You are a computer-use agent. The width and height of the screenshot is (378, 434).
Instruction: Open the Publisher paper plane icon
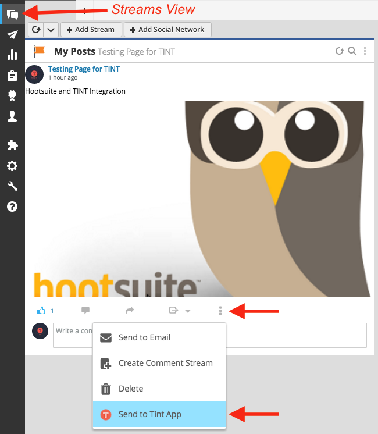12,34
